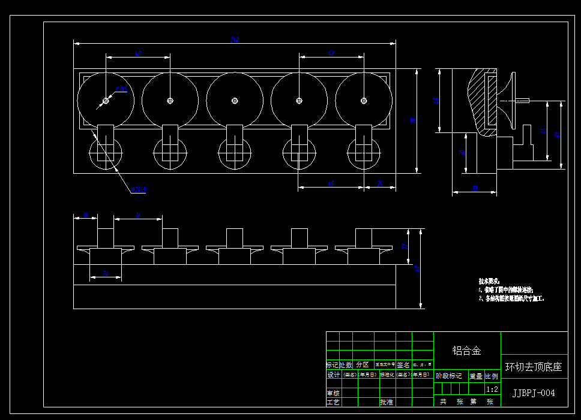Select the ø24x5 leader annotation
581x420 pixels.
(139, 190)
